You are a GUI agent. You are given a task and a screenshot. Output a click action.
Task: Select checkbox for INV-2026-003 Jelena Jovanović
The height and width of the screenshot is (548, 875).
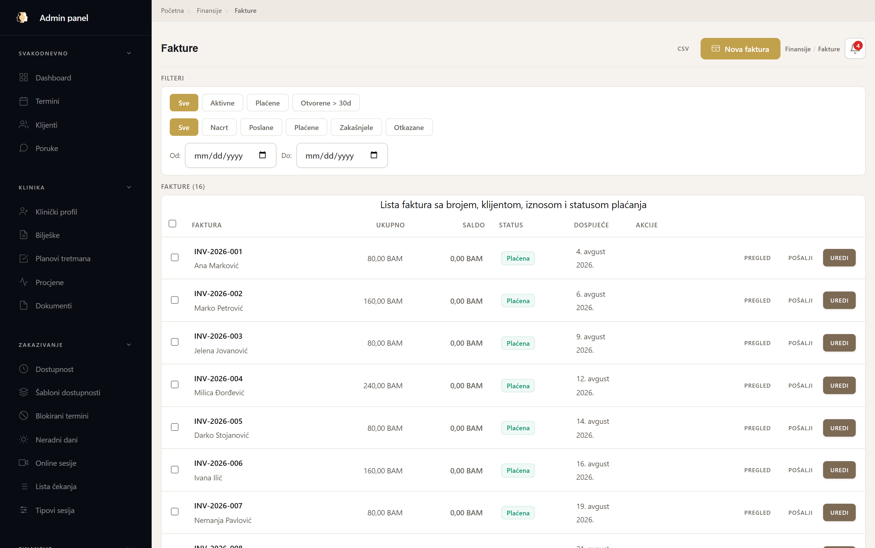pos(175,342)
